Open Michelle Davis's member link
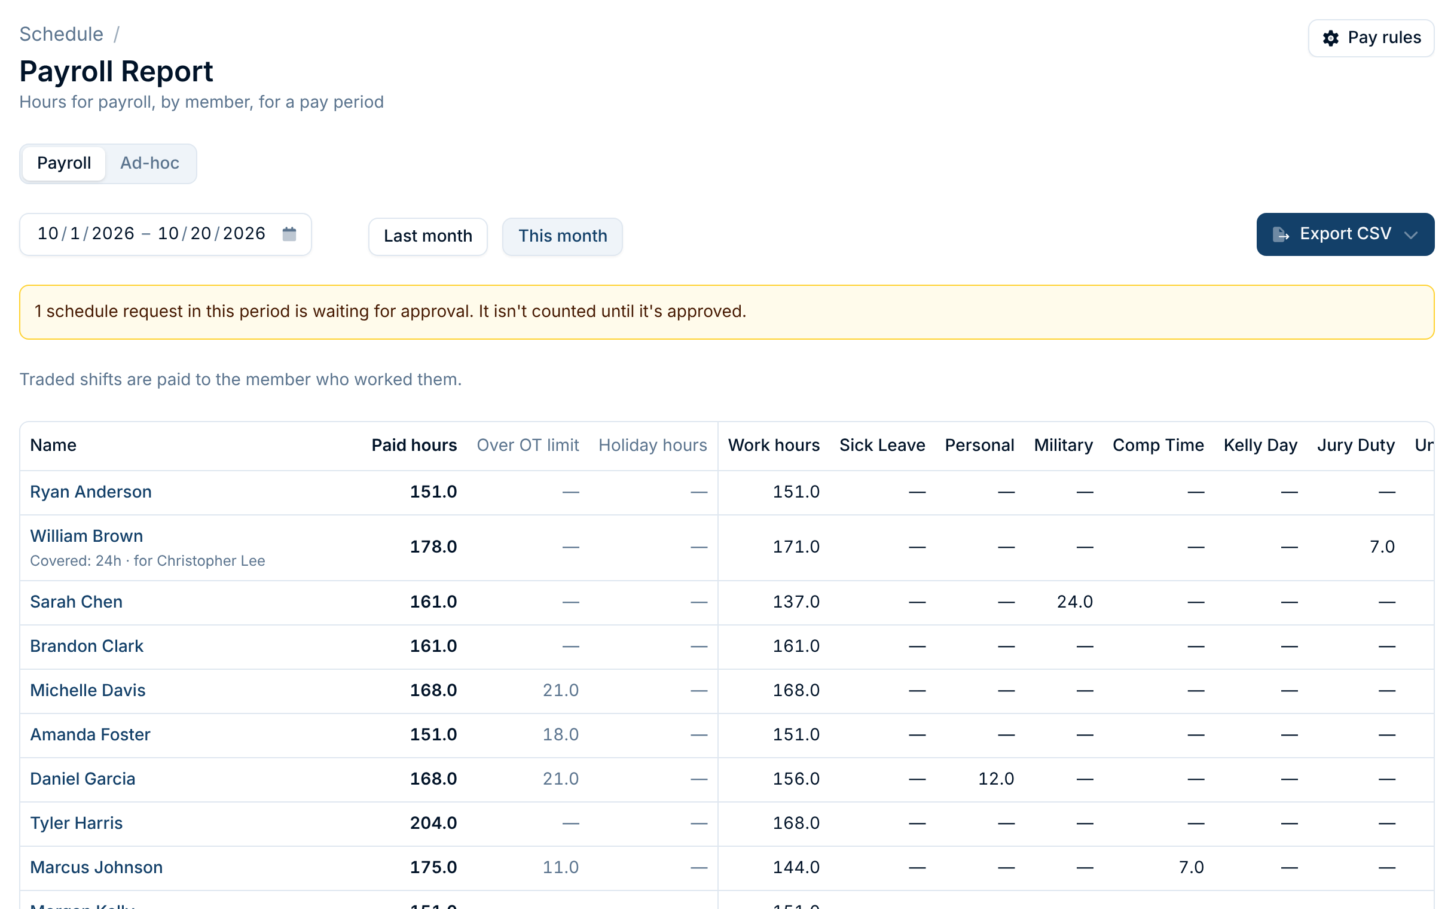This screenshot has width=1454, height=909. (x=88, y=690)
